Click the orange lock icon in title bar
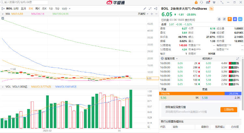The height and width of the screenshot is (133, 244). coord(196,2)
